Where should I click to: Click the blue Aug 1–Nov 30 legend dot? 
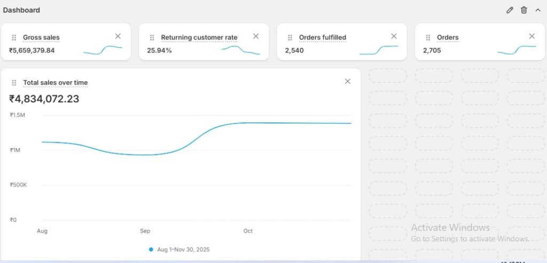coord(151,250)
